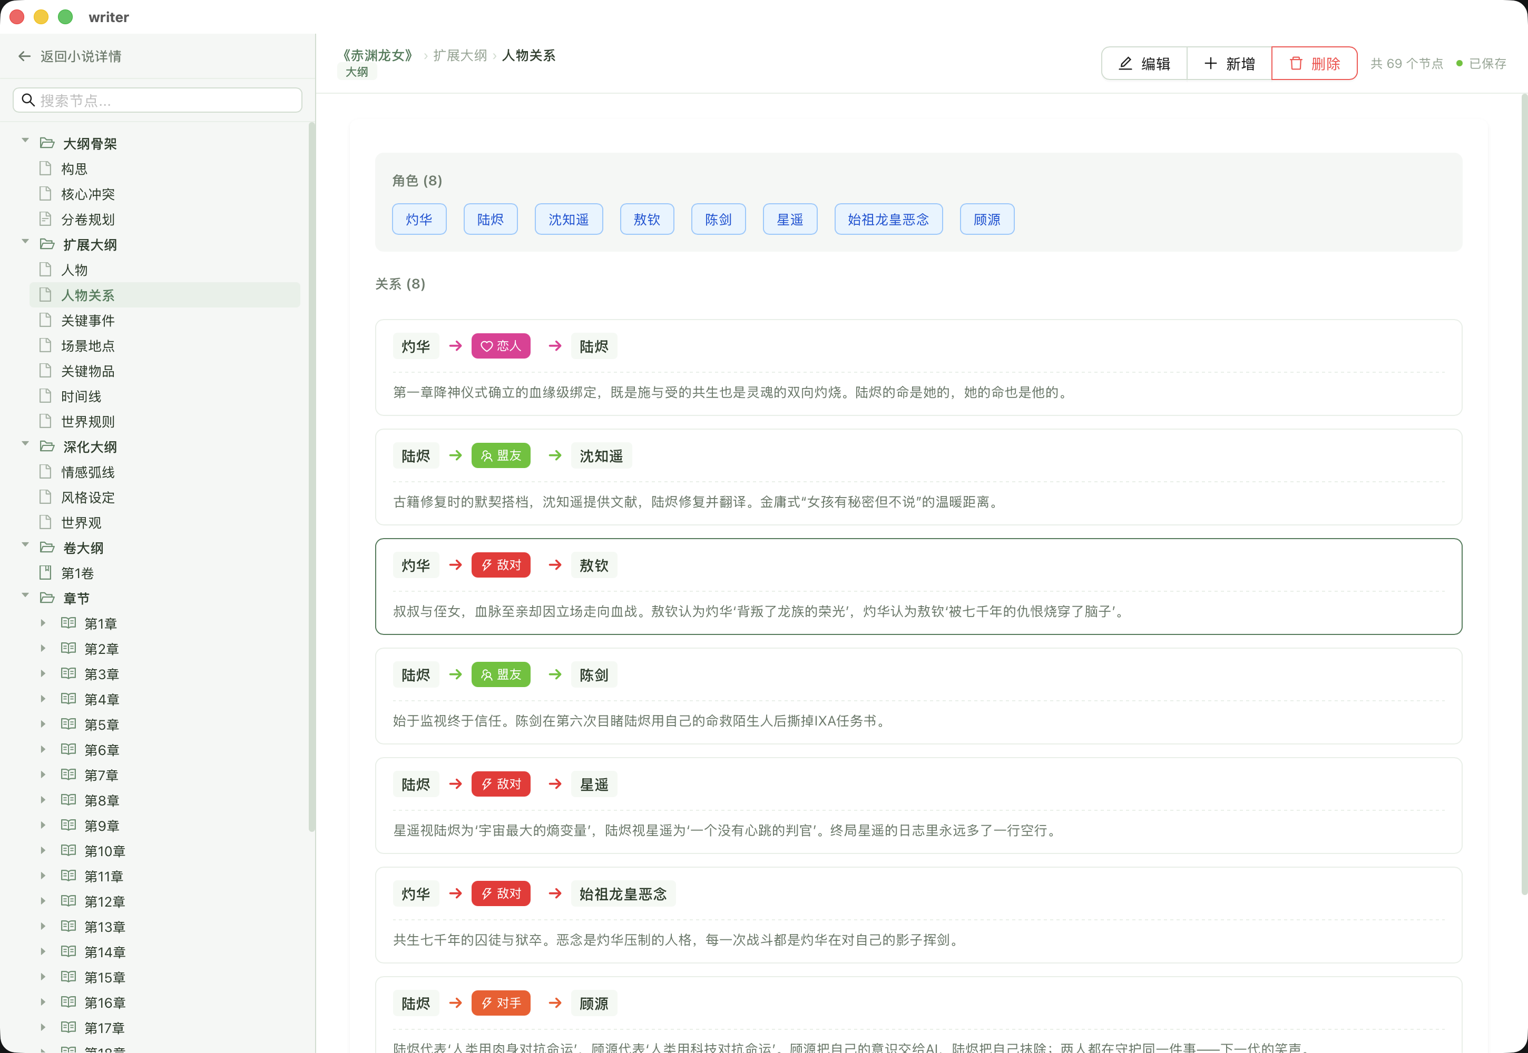Viewport: 1528px width, 1053px height.
Task: Click the pencil icon on 编辑 button
Action: [1125, 63]
